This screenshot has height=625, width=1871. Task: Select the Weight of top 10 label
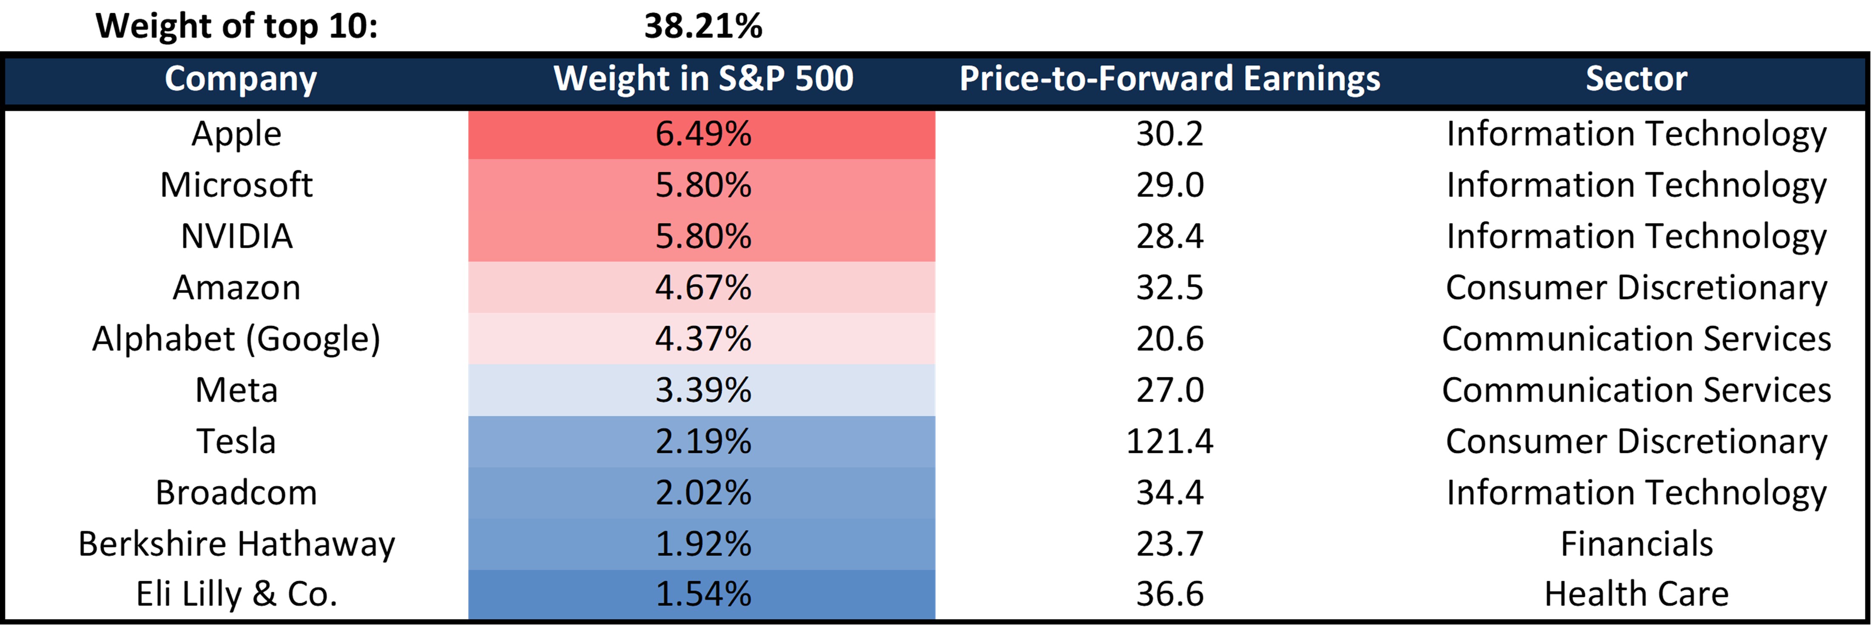tap(237, 26)
